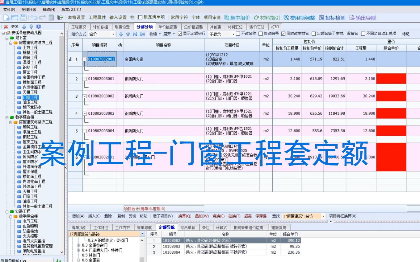
Task: Collapse 安装工程 tree node
Action: tap(7, 211)
